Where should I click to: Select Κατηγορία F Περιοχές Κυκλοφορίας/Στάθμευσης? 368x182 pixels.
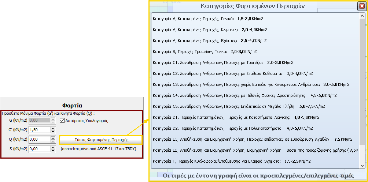coord(231,161)
